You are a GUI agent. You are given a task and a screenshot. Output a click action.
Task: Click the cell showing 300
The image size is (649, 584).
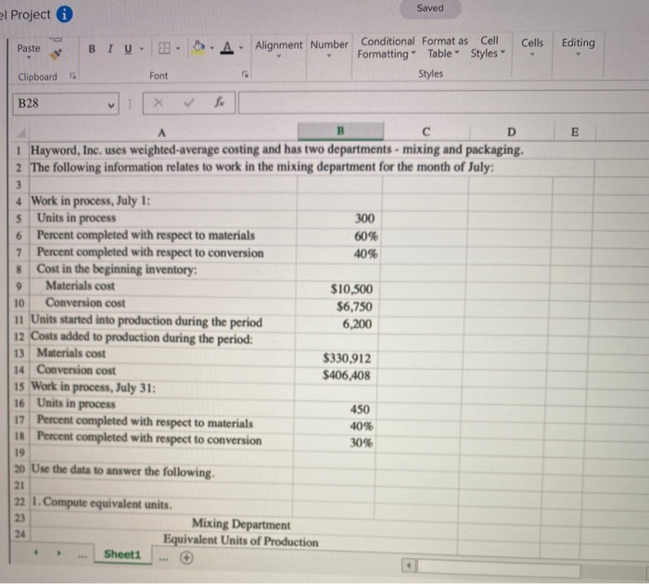[x=339, y=219]
